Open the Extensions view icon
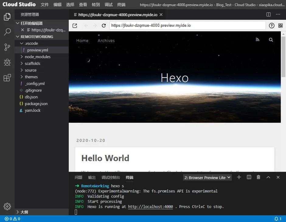Screen dimensions: 286x222 pyautogui.click(x=7, y=78)
